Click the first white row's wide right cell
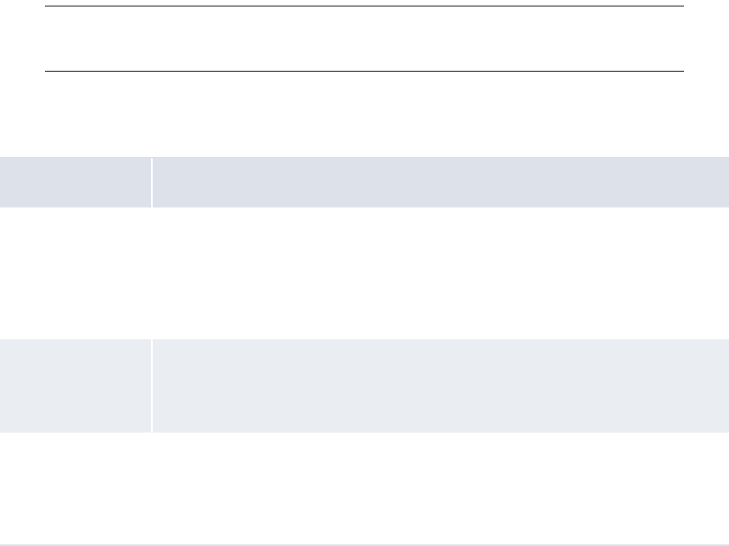Screen dimensions: 729x546 point(440,273)
